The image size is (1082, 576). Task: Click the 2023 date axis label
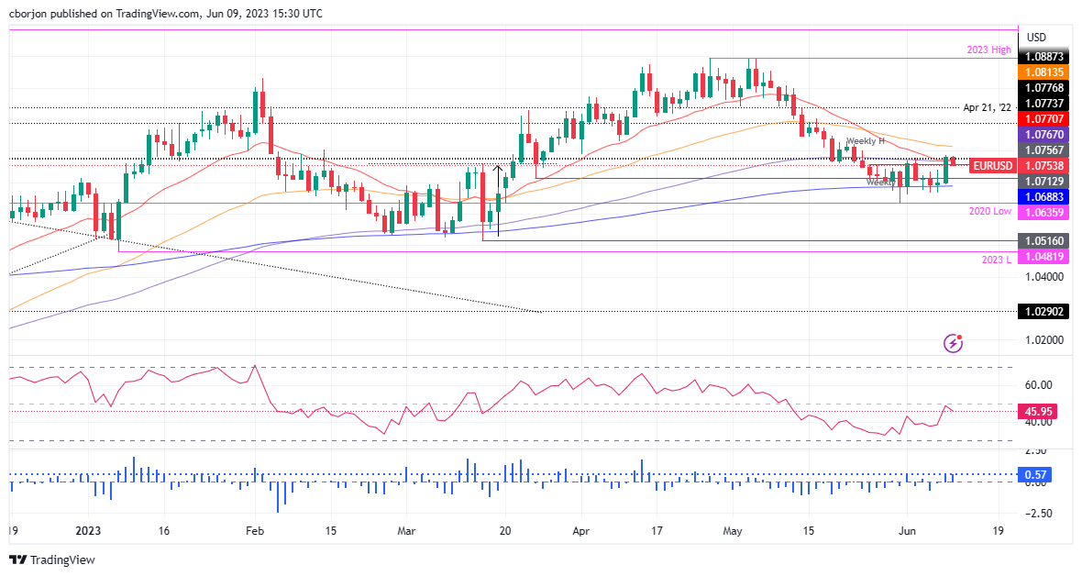(88, 531)
